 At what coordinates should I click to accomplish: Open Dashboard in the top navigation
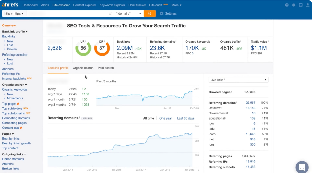30,5
